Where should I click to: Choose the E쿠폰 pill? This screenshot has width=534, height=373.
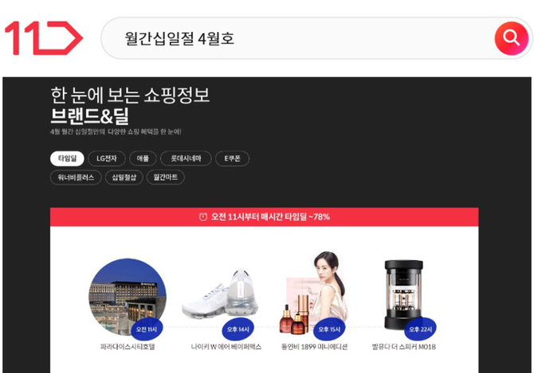[x=232, y=158]
